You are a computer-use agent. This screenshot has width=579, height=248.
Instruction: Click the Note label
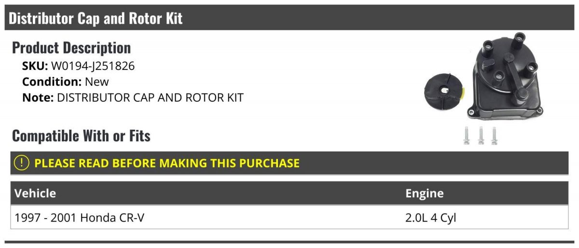(x=38, y=97)
